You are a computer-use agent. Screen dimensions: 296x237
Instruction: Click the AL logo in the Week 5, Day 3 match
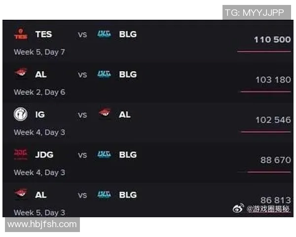point(20,195)
